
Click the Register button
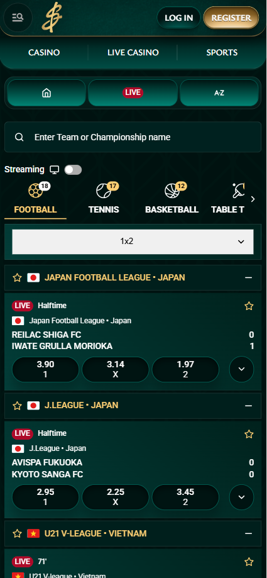pyautogui.click(x=231, y=18)
